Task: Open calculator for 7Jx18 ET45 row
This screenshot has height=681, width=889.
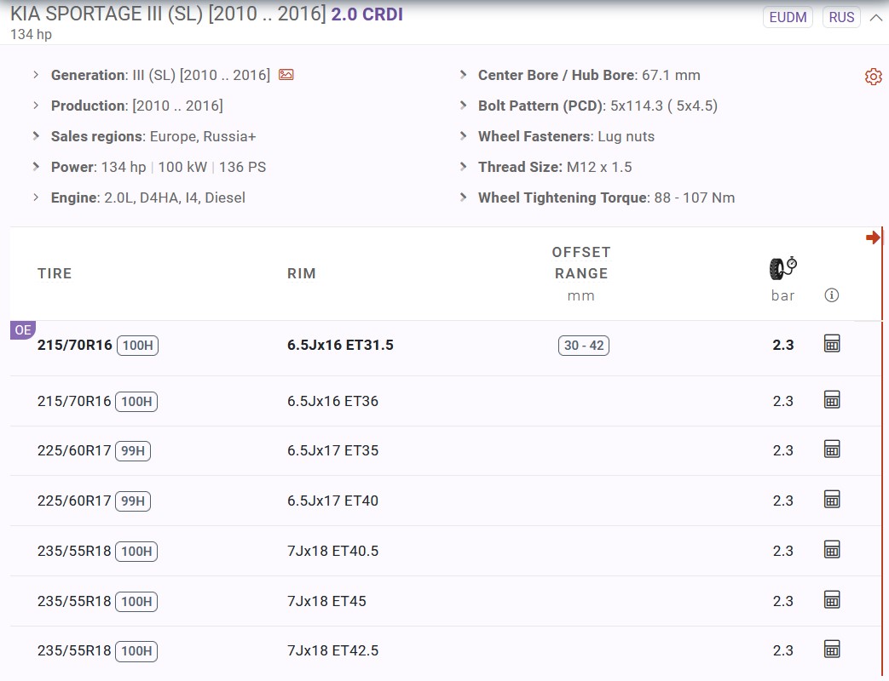Action: click(x=832, y=599)
